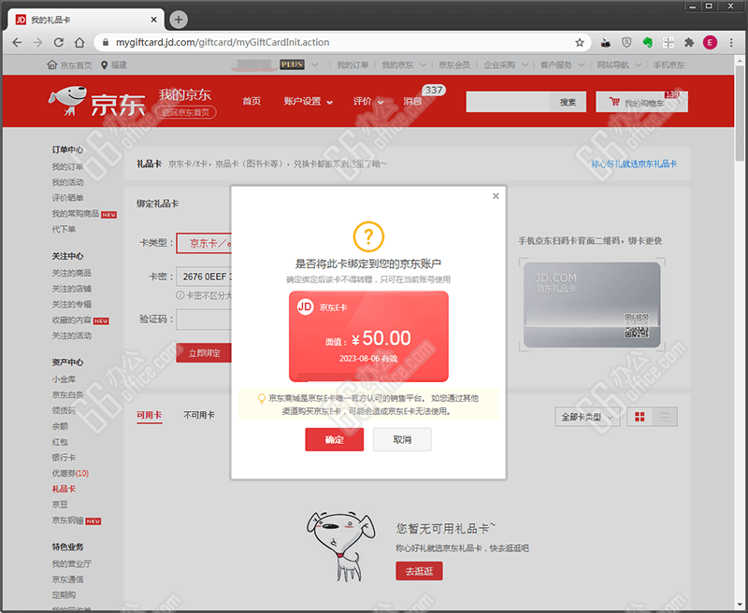The image size is (748, 613).
Task: Open 全部卡类型 filter dropdown
Action: [587, 417]
